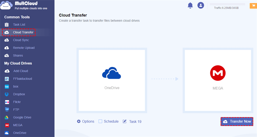Click the task name edit pencil icon
This screenshot has width=257, height=137.
pyautogui.click(x=125, y=121)
